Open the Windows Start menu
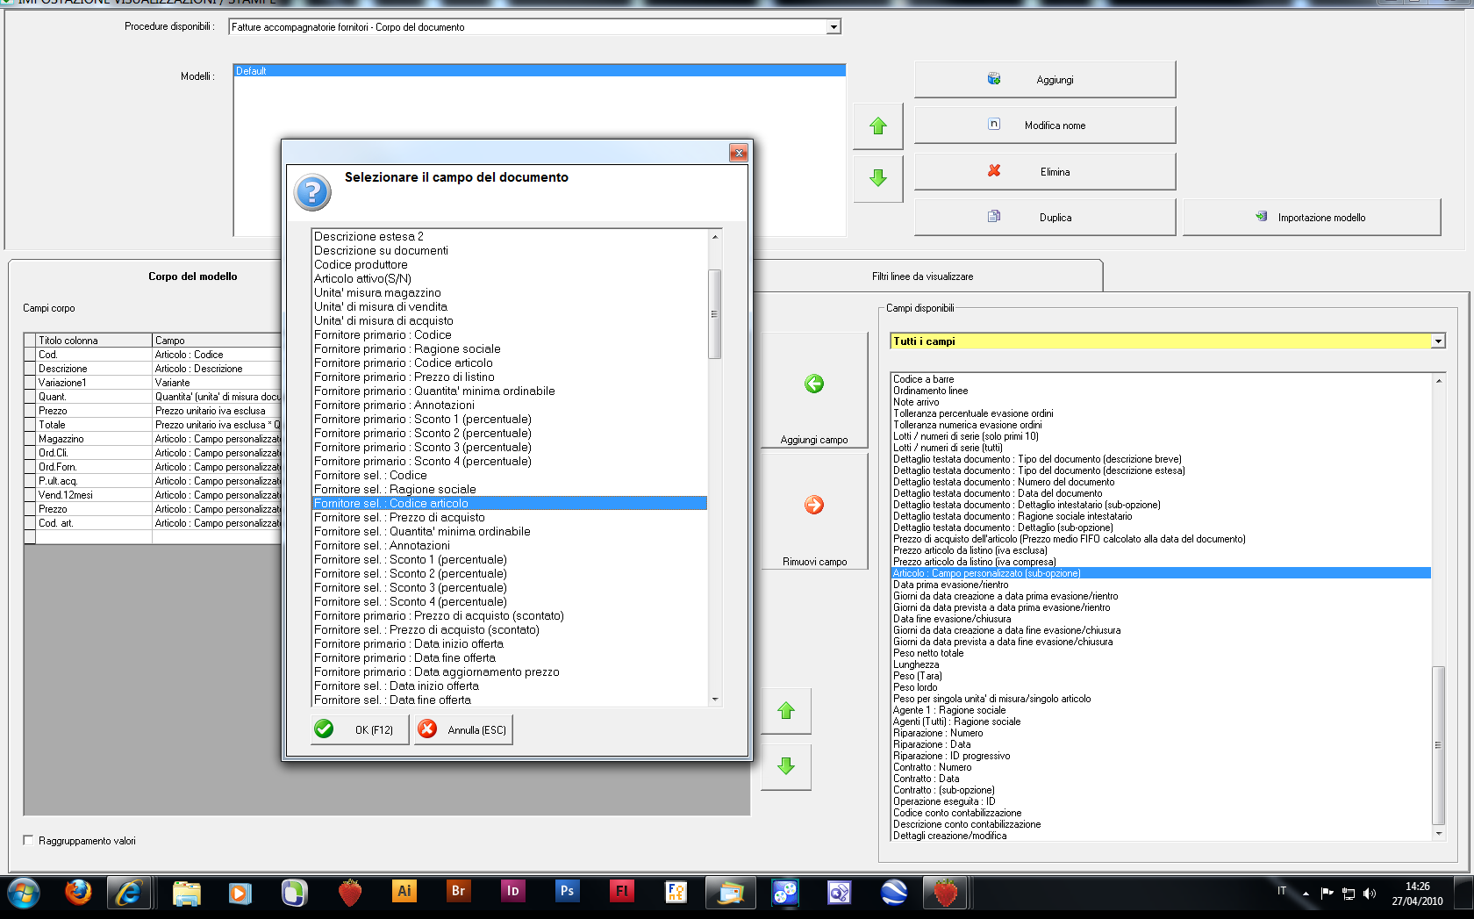Image resolution: width=1474 pixels, height=919 pixels. point(24,894)
